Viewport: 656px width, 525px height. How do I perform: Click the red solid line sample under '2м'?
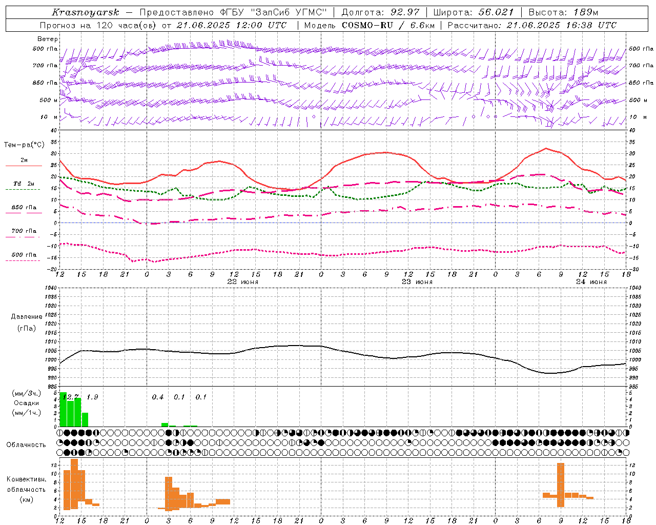pos(24,166)
